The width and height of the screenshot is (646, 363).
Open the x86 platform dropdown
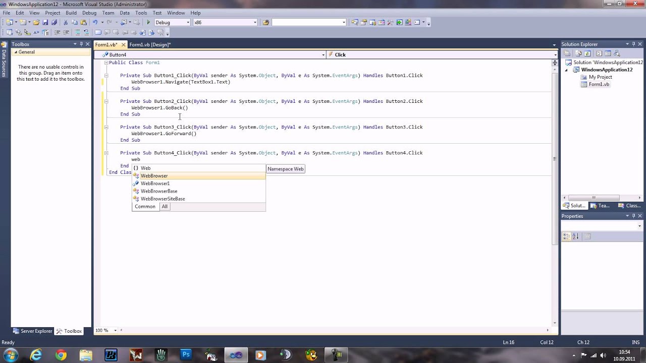(254, 22)
